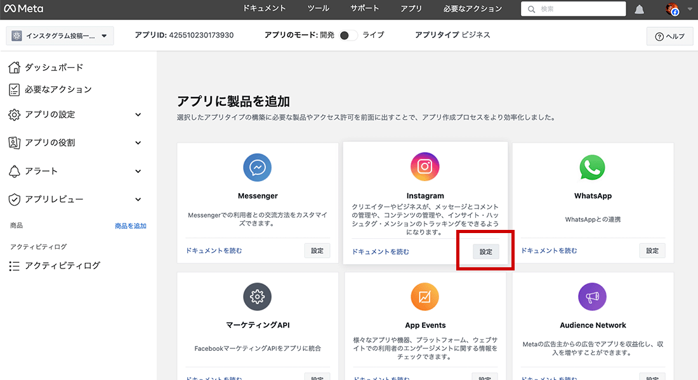The width and height of the screenshot is (698, 380).
Task: Click the WhatsApp product icon
Action: tap(593, 168)
